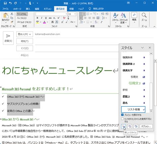Click the Cut scissors icon
The image size is (157, 144).
[12, 14]
